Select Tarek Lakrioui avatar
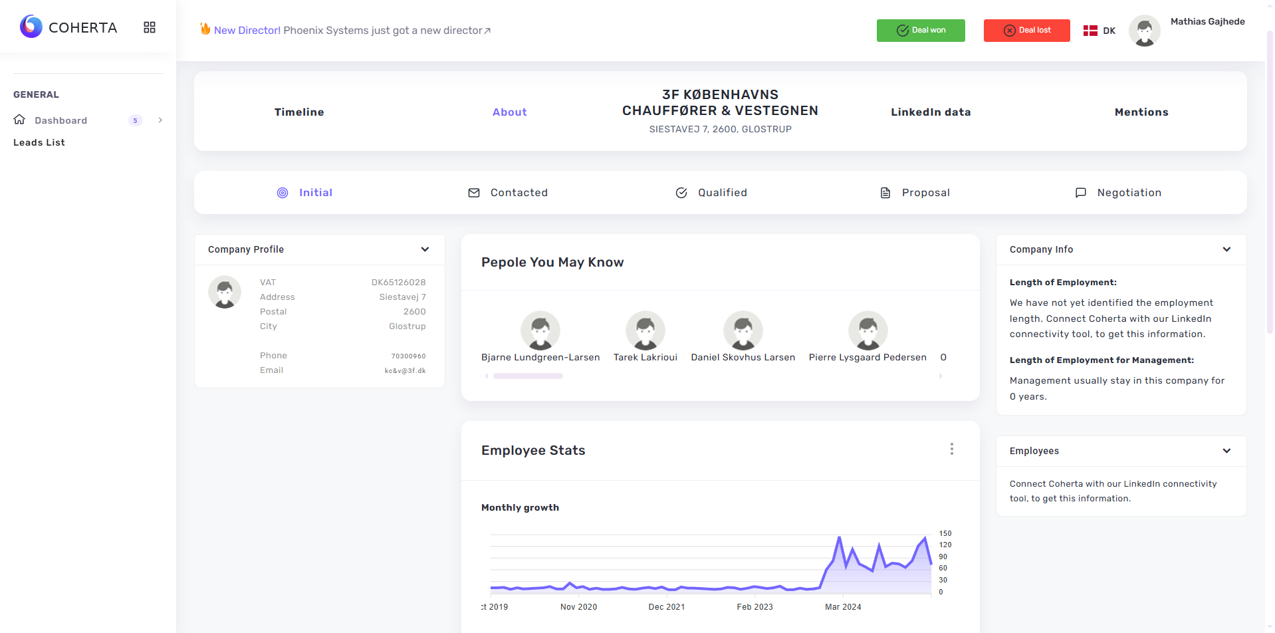The image size is (1275, 633). point(645,330)
